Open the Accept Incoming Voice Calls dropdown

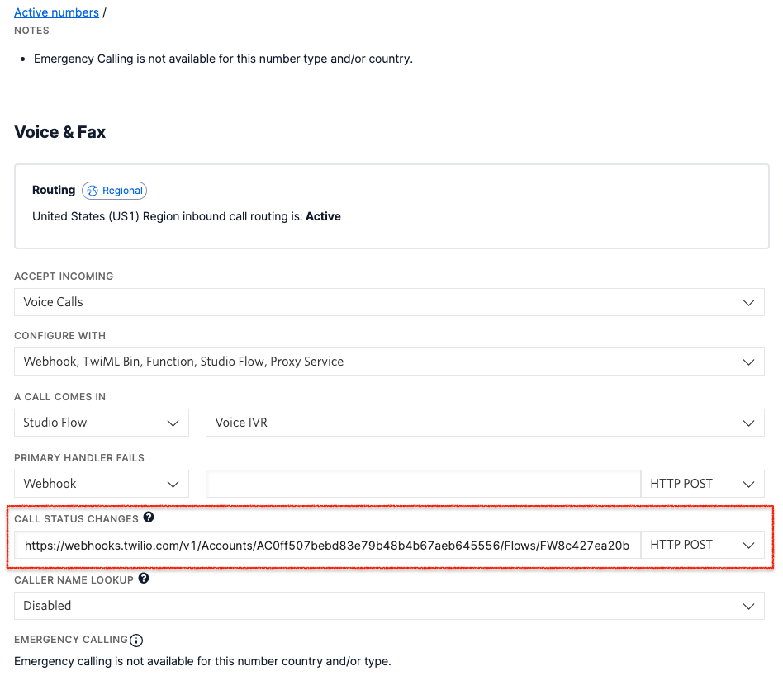[389, 302]
